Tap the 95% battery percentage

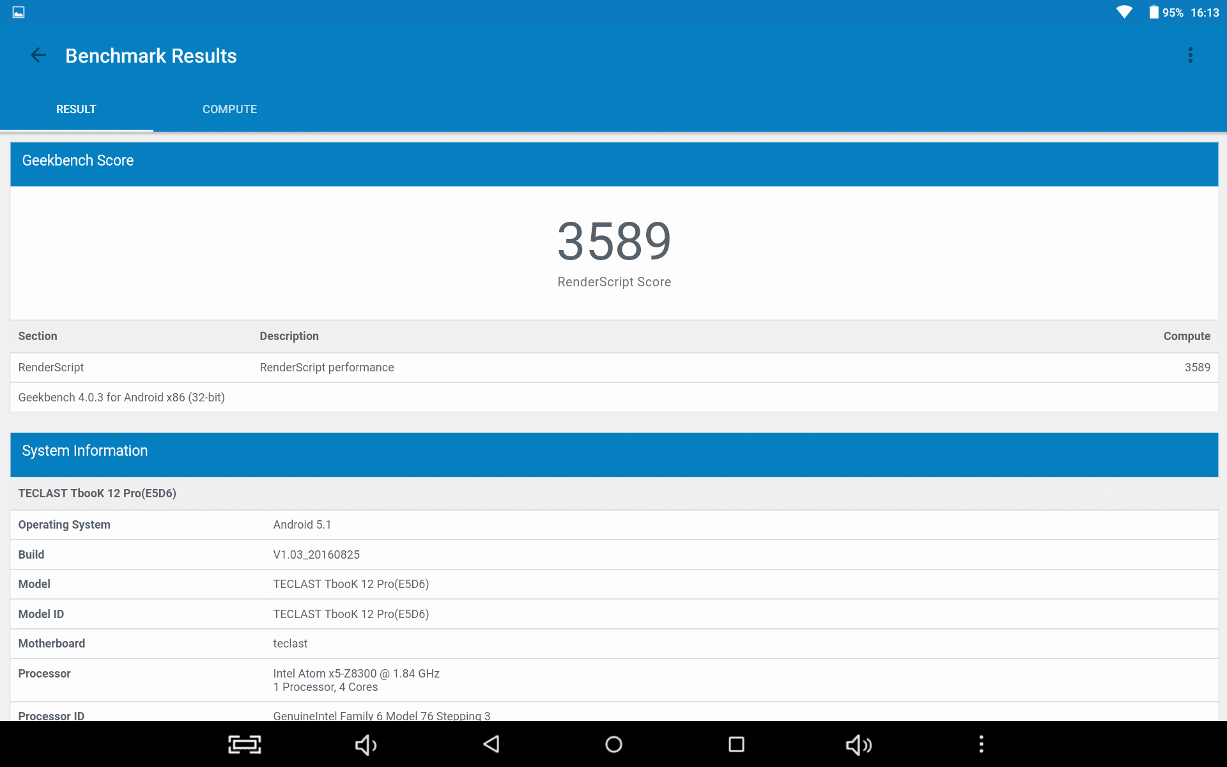(1173, 13)
